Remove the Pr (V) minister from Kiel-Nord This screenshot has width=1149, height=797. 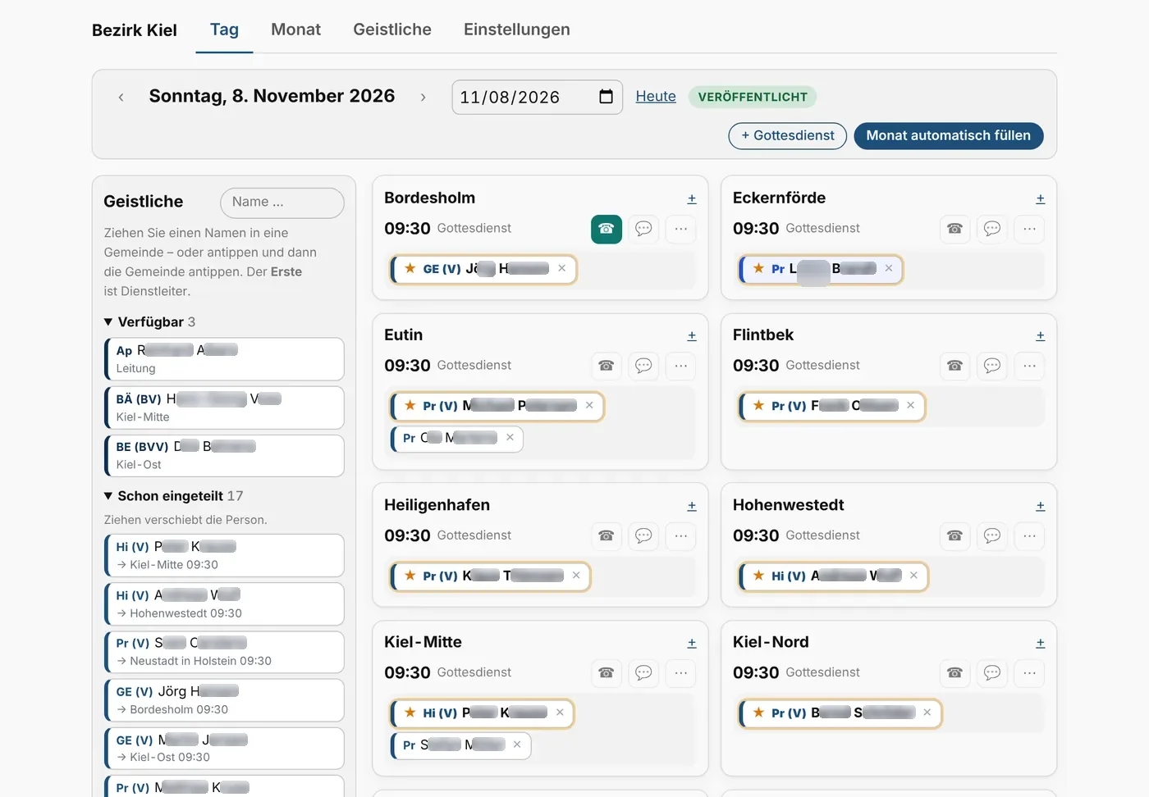927,713
